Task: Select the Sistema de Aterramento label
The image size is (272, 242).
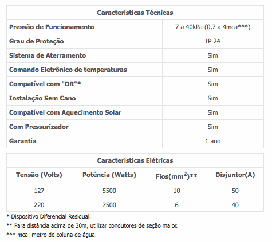Action: [x=48, y=55]
